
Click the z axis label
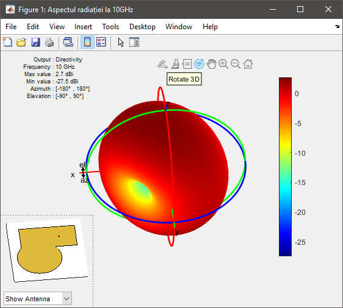(168, 103)
